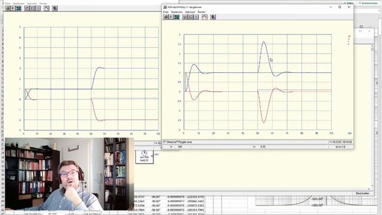Open the Fenster menu in the left plot window
This screenshot has height=215, width=382.
coord(44,4)
